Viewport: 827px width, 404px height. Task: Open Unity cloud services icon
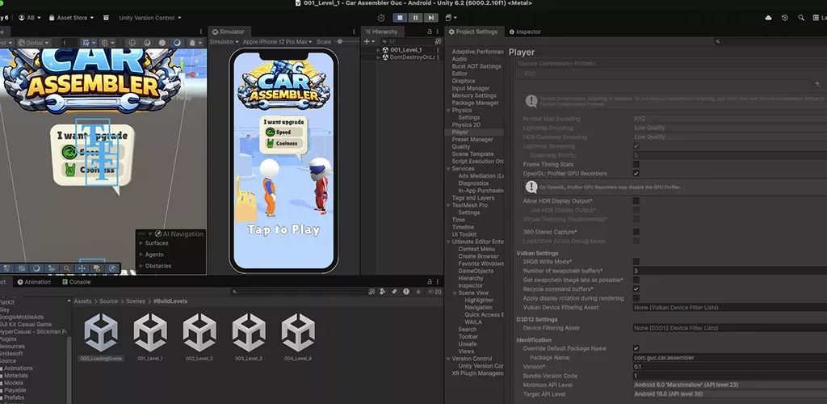coord(769,18)
